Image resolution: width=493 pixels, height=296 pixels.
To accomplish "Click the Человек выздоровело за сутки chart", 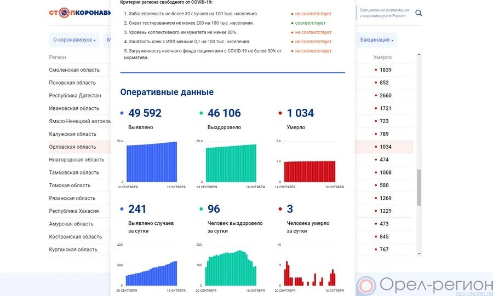I will [x=231, y=268].
